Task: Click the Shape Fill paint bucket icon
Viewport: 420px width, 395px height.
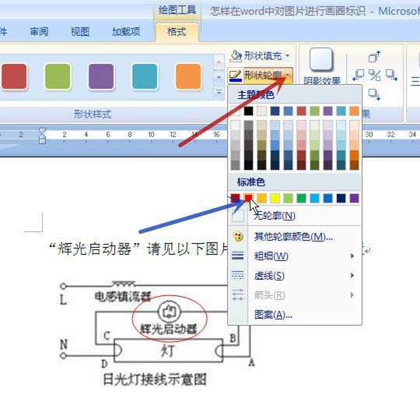Action: (x=236, y=55)
